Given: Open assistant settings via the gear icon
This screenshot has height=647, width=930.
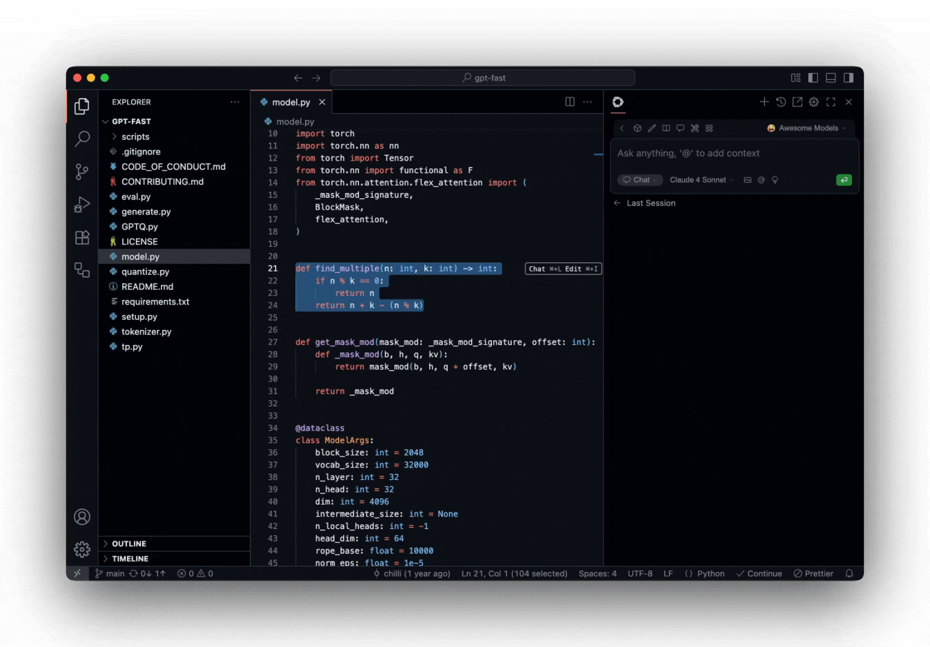Looking at the screenshot, I should click(813, 102).
